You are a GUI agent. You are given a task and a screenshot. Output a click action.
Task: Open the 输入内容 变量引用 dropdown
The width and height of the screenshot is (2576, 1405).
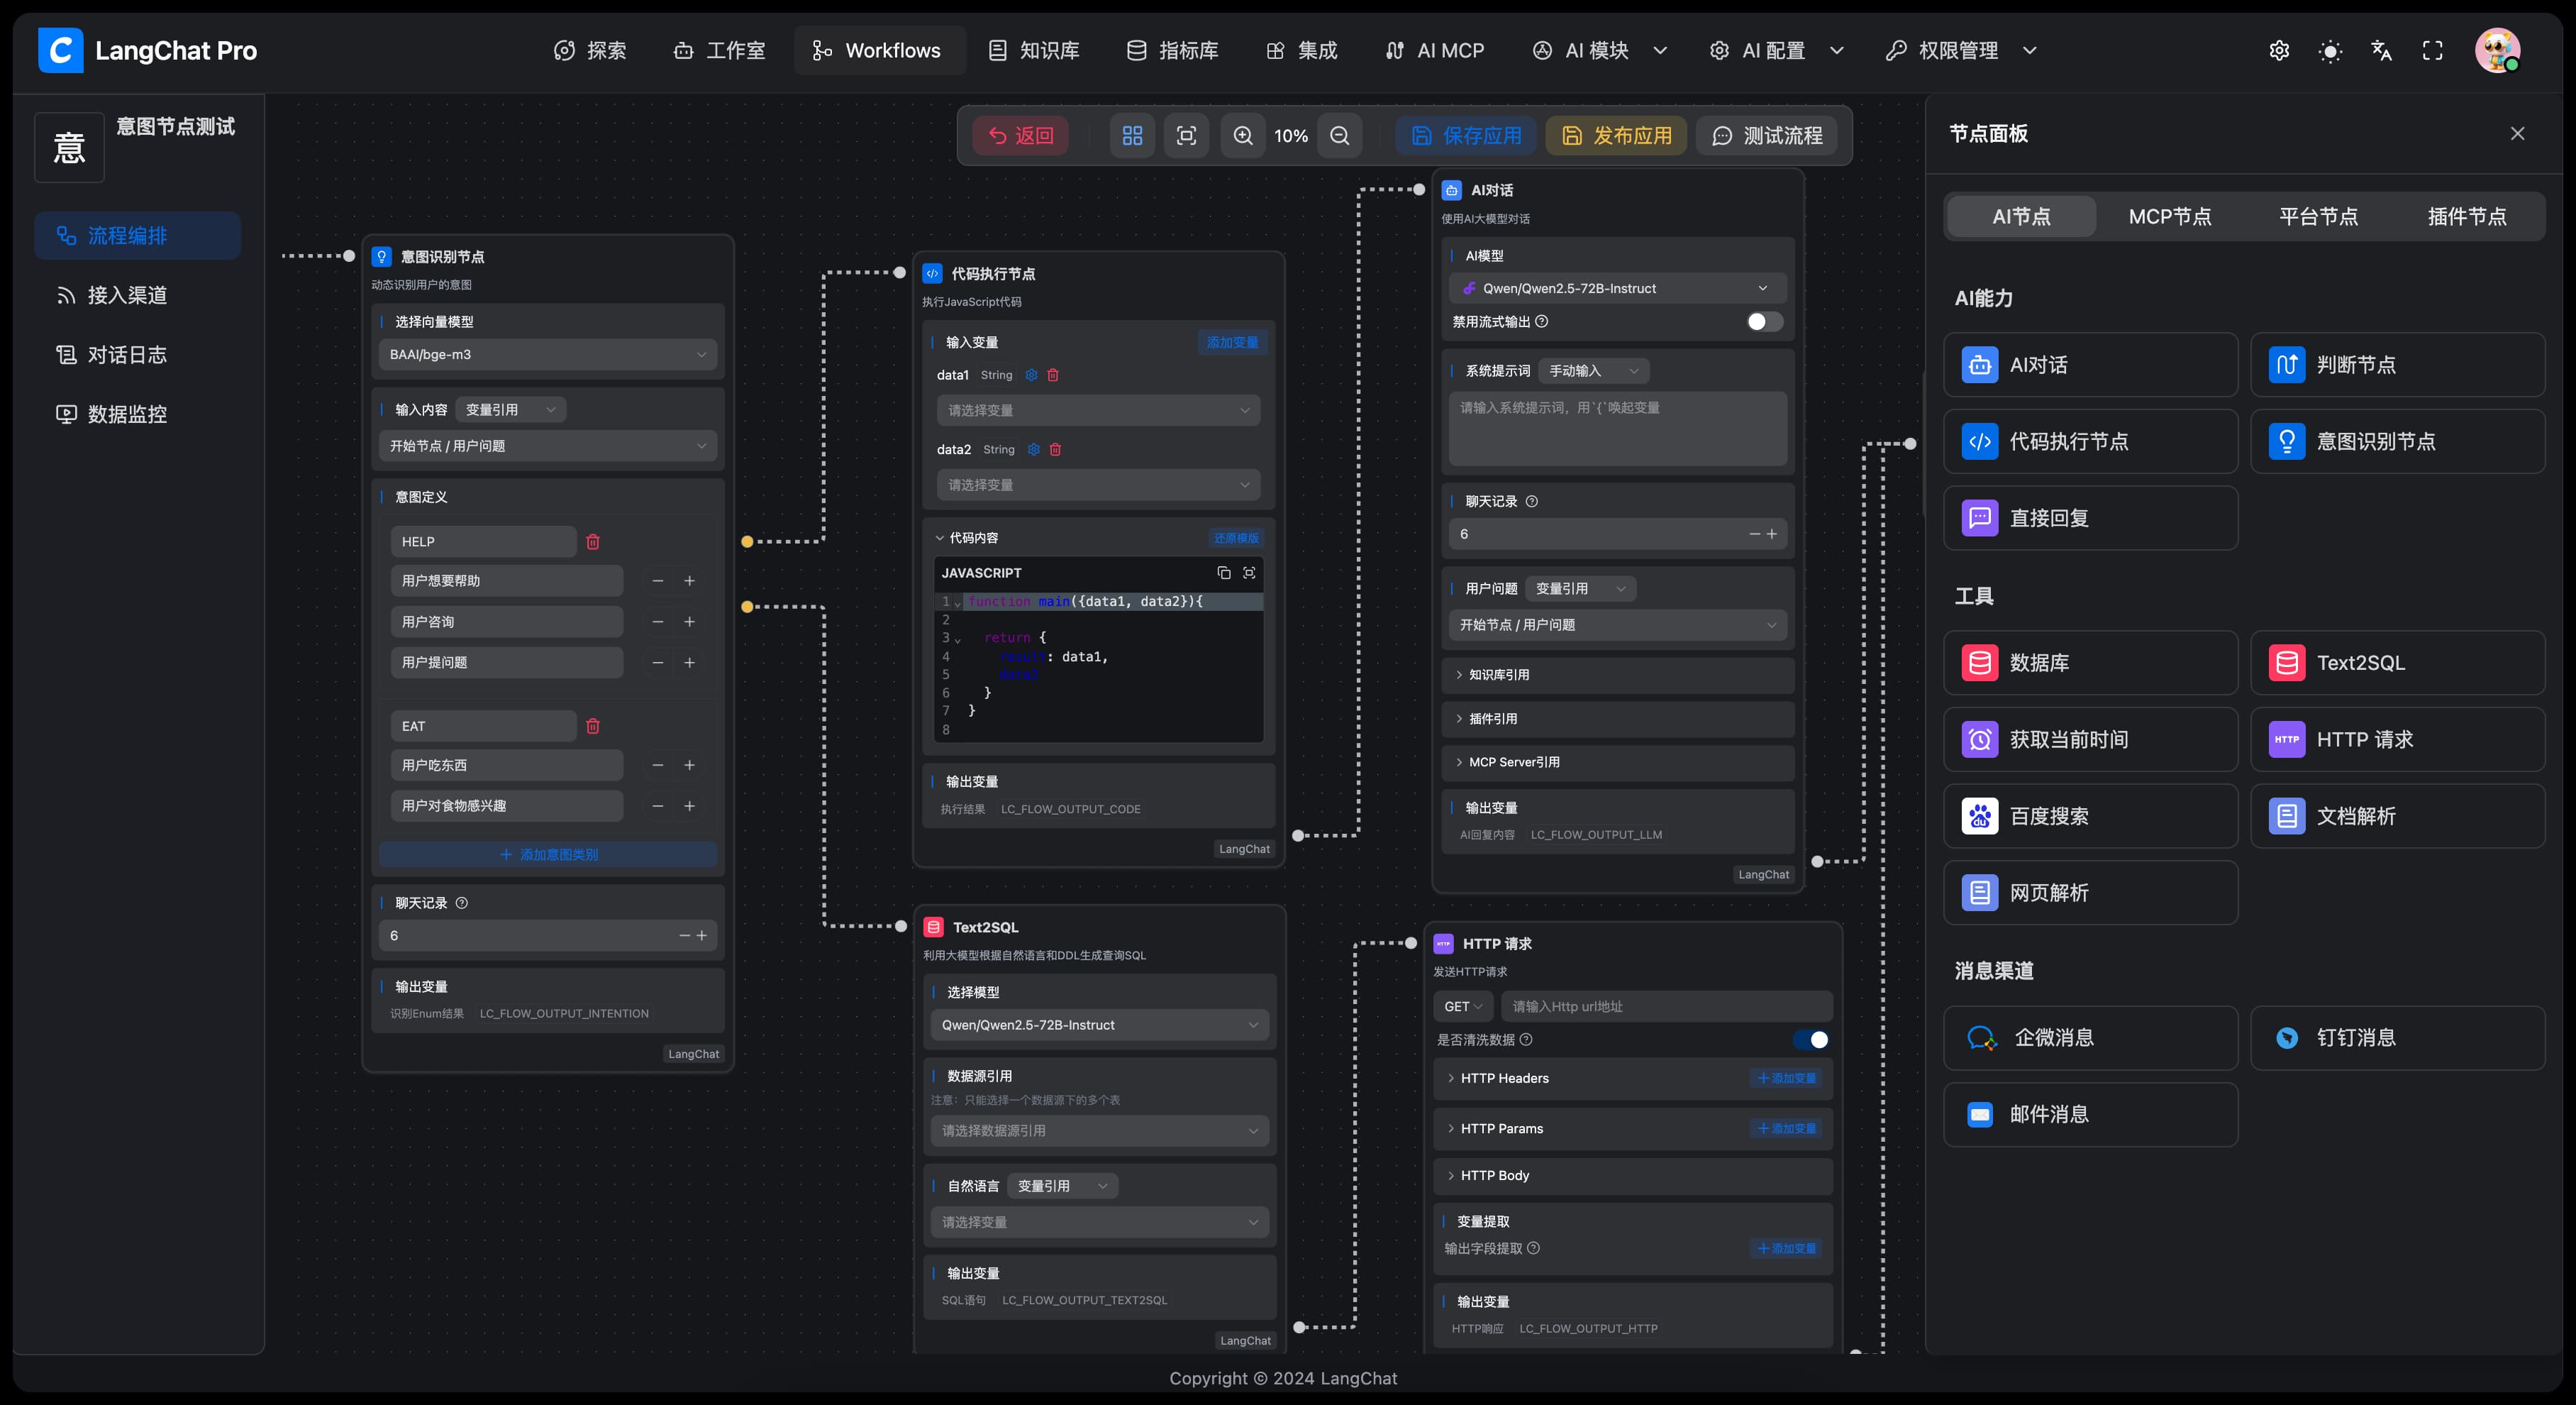click(x=510, y=409)
